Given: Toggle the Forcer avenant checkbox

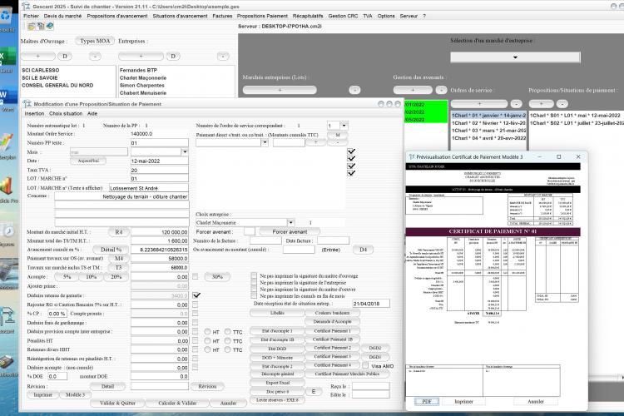Looking at the screenshot, I should (x=250, y=231).
